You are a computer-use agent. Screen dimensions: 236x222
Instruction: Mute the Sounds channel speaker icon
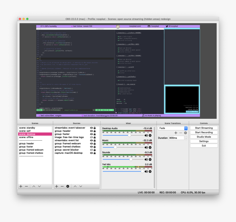click(x=145, y=160)
